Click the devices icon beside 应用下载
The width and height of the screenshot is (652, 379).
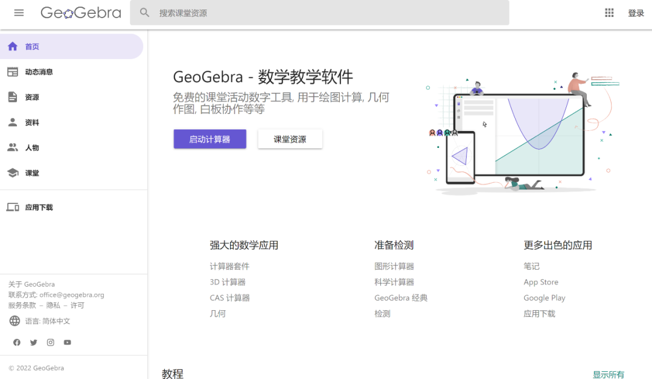click(13, 208)
